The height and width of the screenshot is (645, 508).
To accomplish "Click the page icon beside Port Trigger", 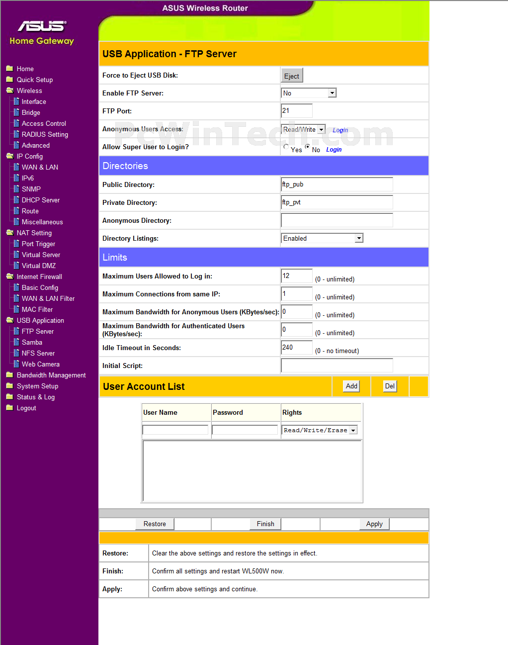I will click(x=16, y=244).
